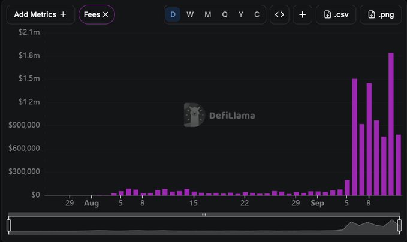The height and width of the screenshot is (242, 407).
Task: Switch to quarterly Q interval
Action: tap(225, 14)
